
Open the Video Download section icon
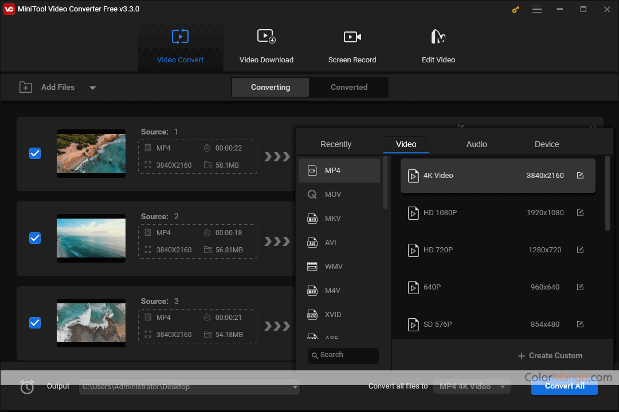[x=266, y=37]
